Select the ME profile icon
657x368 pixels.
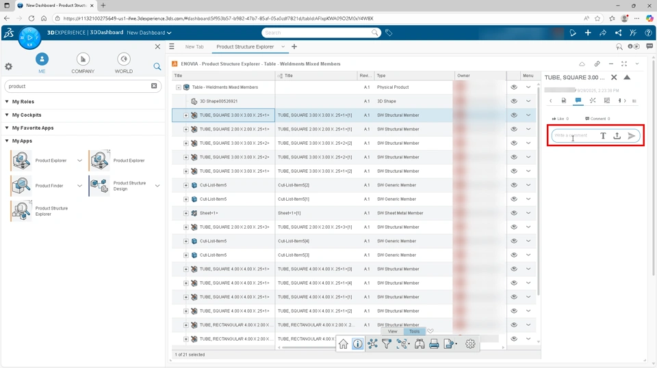click(42, 59)
